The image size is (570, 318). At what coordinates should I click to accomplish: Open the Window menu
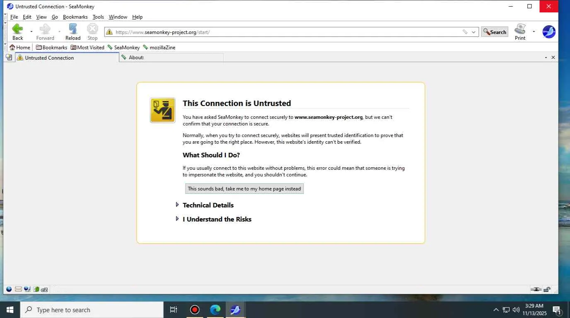click(x=118, y=17)
